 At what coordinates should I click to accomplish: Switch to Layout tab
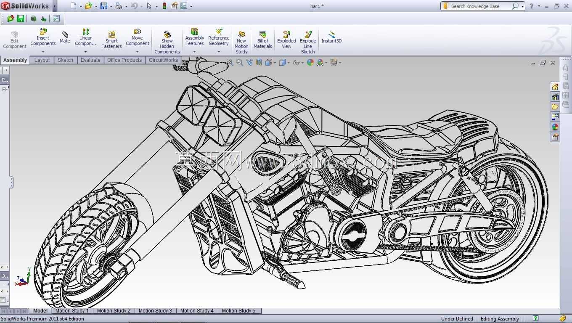point(42,60)
